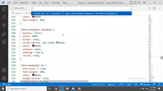This screenshot has height=91, width=163.
Task: Click the #444 swatch on line 424
Action: tap(33, 45)
